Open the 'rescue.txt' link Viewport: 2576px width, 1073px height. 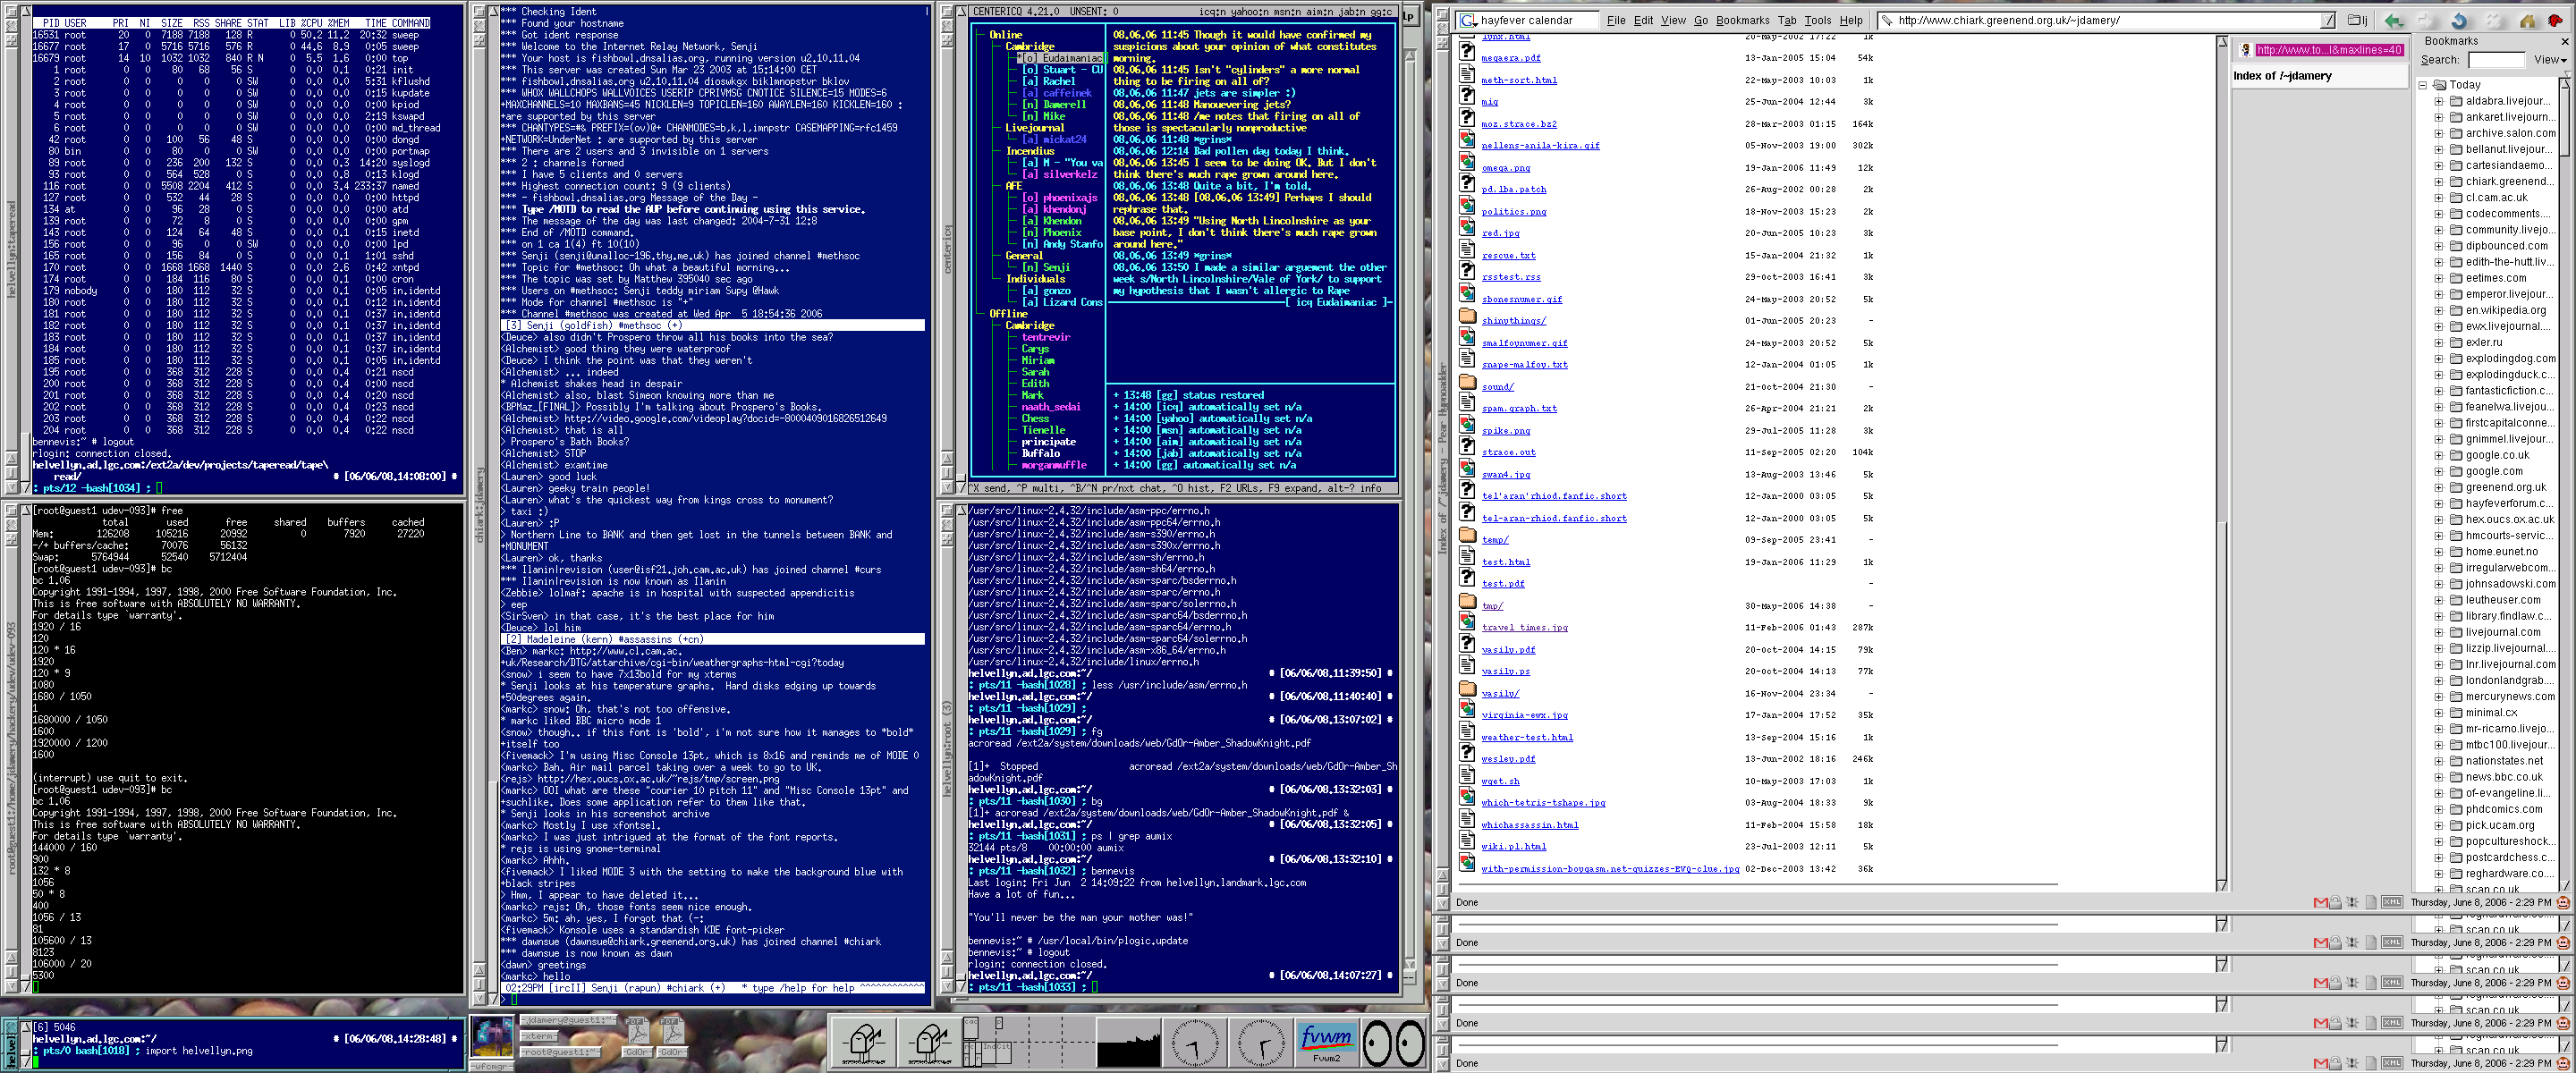[x=1508, y=256]
